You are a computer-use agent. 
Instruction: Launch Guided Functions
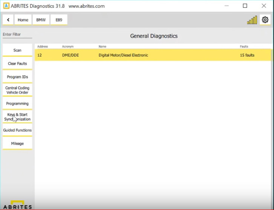click(17, 130)
